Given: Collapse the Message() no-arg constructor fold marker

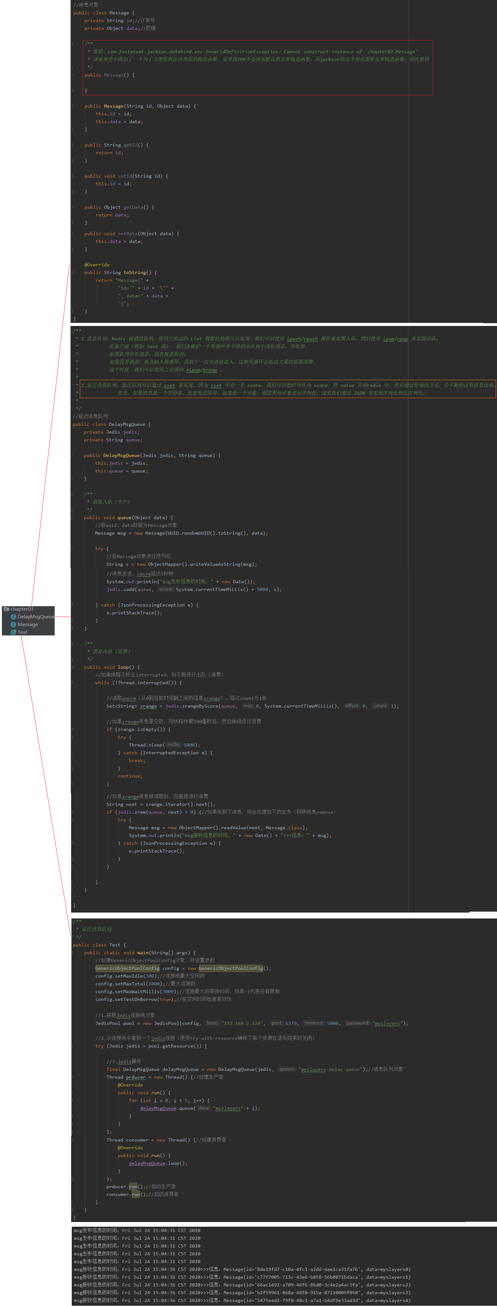Looking at the screenshot, I should pos(72,75).
